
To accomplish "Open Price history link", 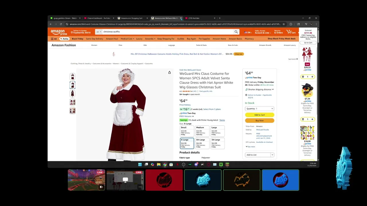I will pyautogui.click(x=185, y=105).
